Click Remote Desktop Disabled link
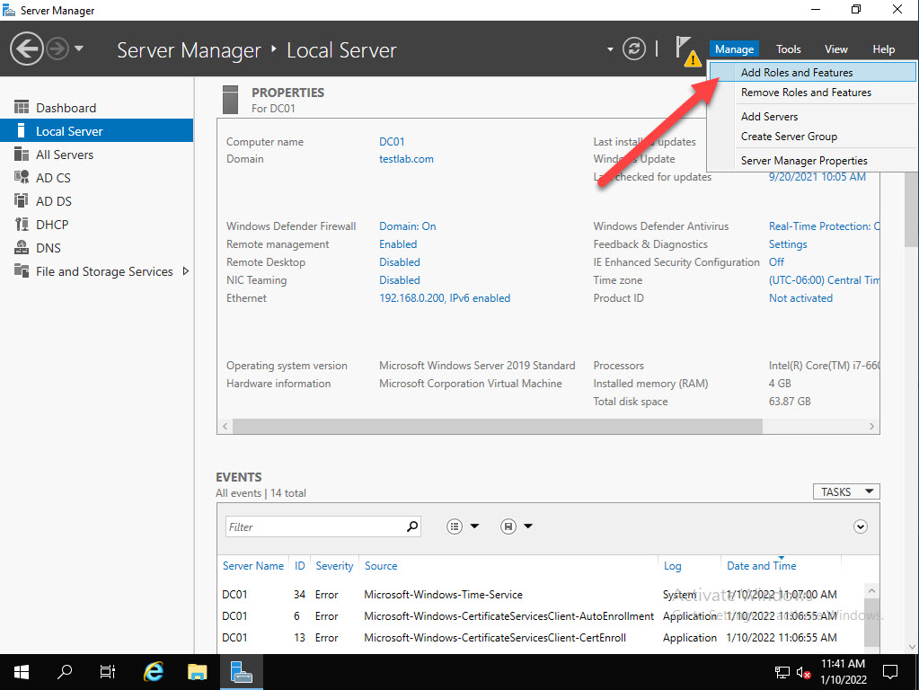 click(x=400, y=262)
